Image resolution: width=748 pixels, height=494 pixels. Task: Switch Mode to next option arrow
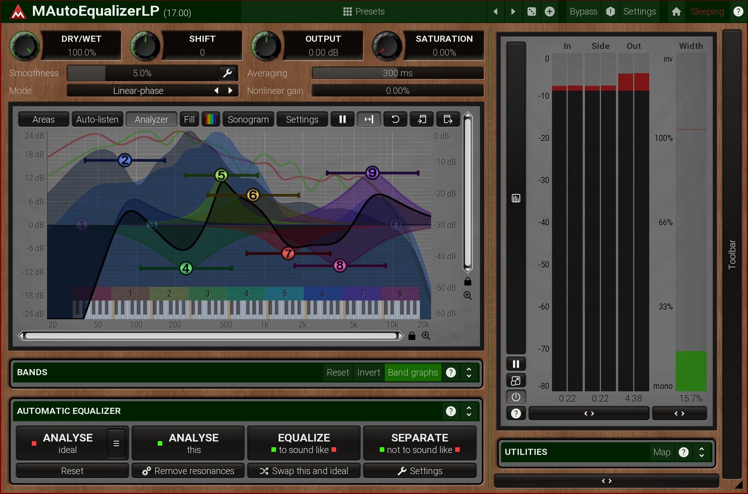230,90
